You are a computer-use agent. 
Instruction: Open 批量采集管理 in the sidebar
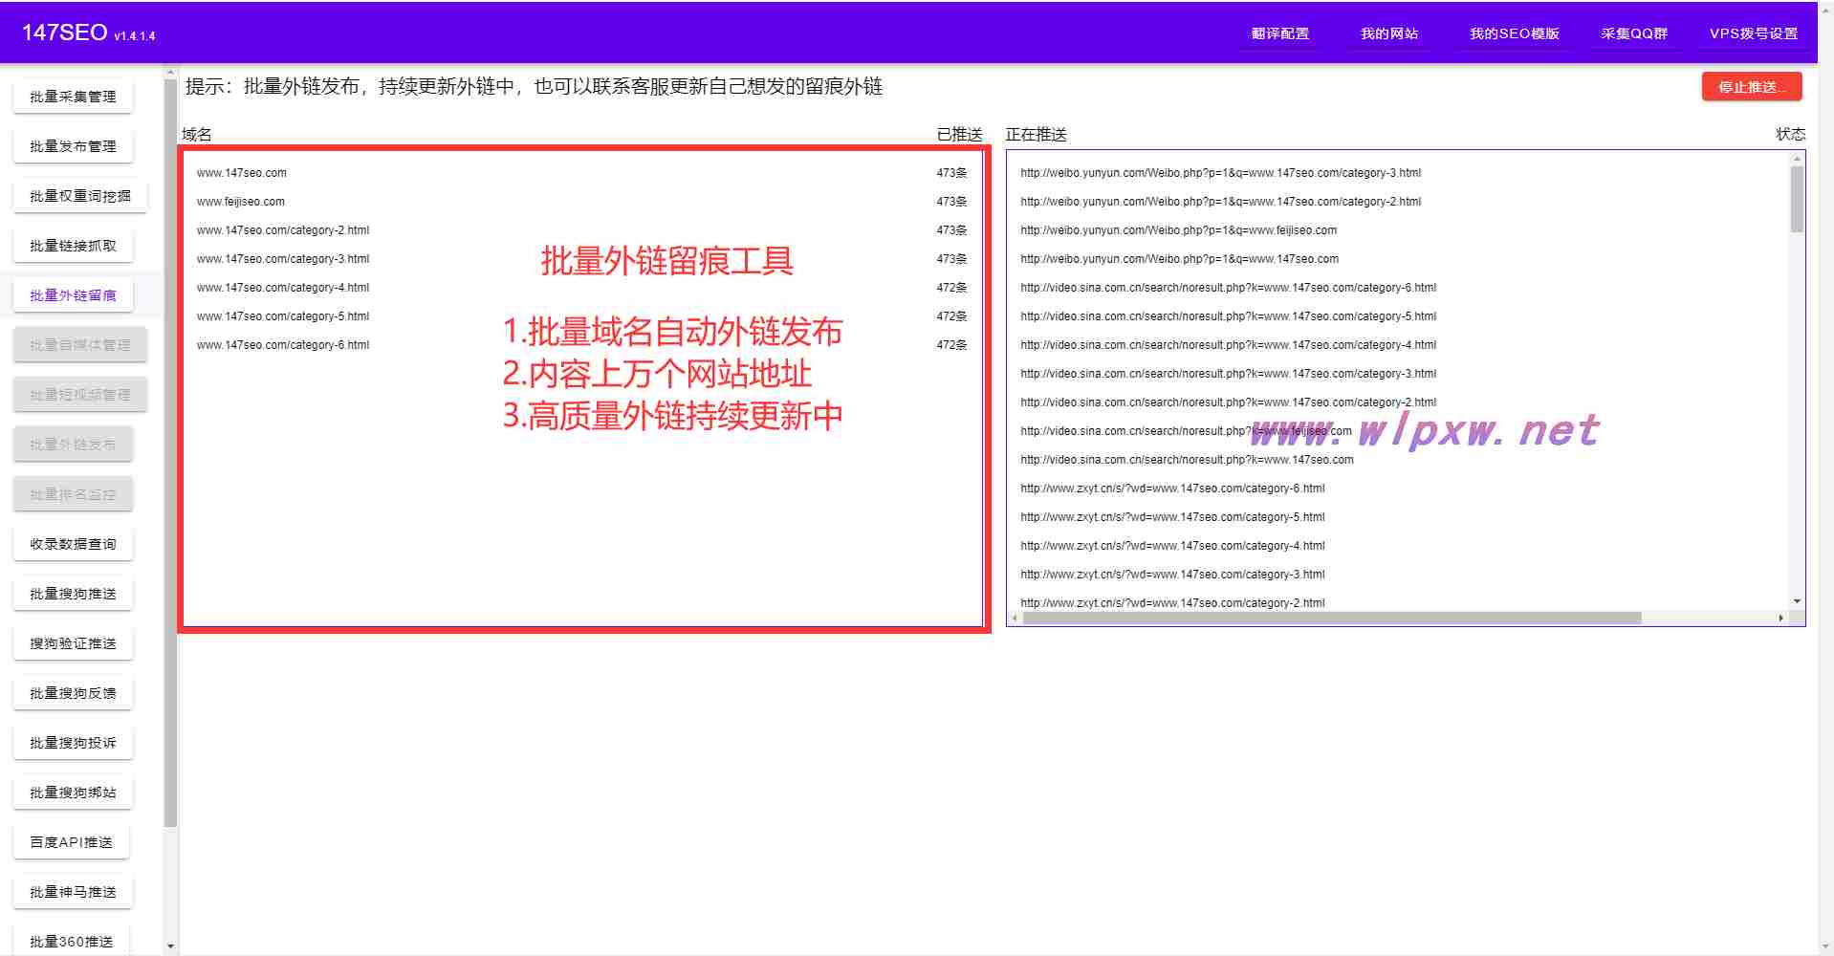coord(73,97)
